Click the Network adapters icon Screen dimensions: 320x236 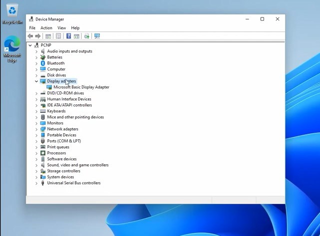43,129
